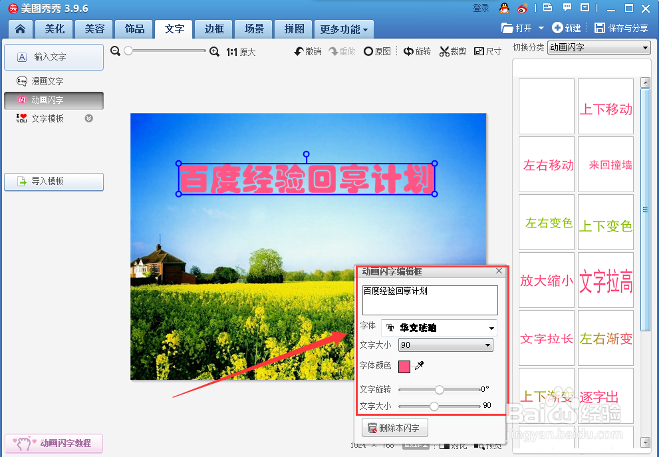Choose the 上下变色 effect
Screen dimensions: 659x457
pyautogui.click(x=606, y=222)
